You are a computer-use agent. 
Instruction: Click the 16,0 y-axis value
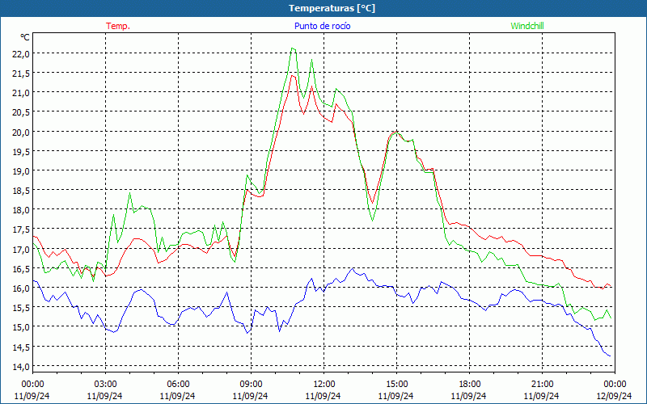point(22,288)
